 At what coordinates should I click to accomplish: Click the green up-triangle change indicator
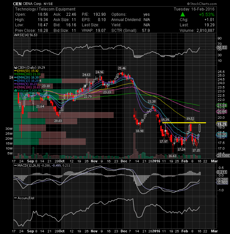click(183, 14)
